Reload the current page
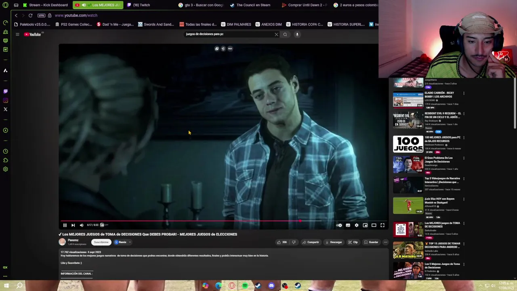 (30, 15)
